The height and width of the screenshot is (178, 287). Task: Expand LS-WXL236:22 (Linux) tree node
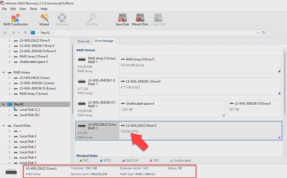tap(9, 78)
